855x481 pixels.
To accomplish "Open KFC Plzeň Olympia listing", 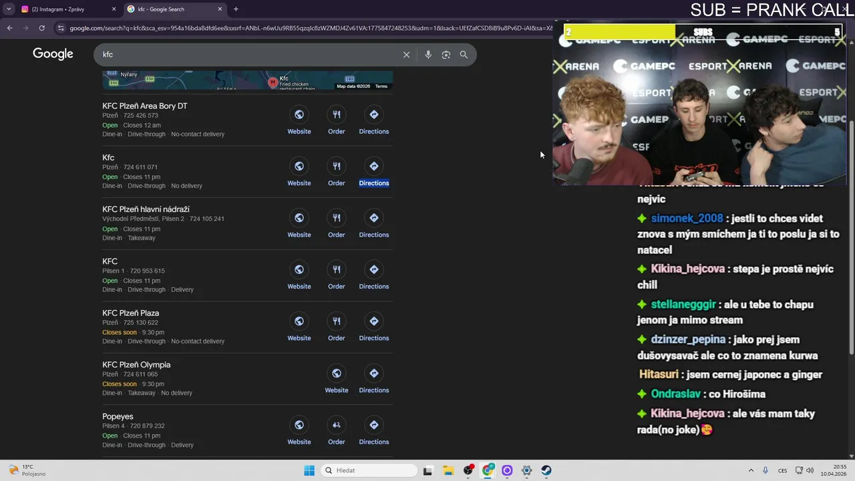I will point(136,365).
